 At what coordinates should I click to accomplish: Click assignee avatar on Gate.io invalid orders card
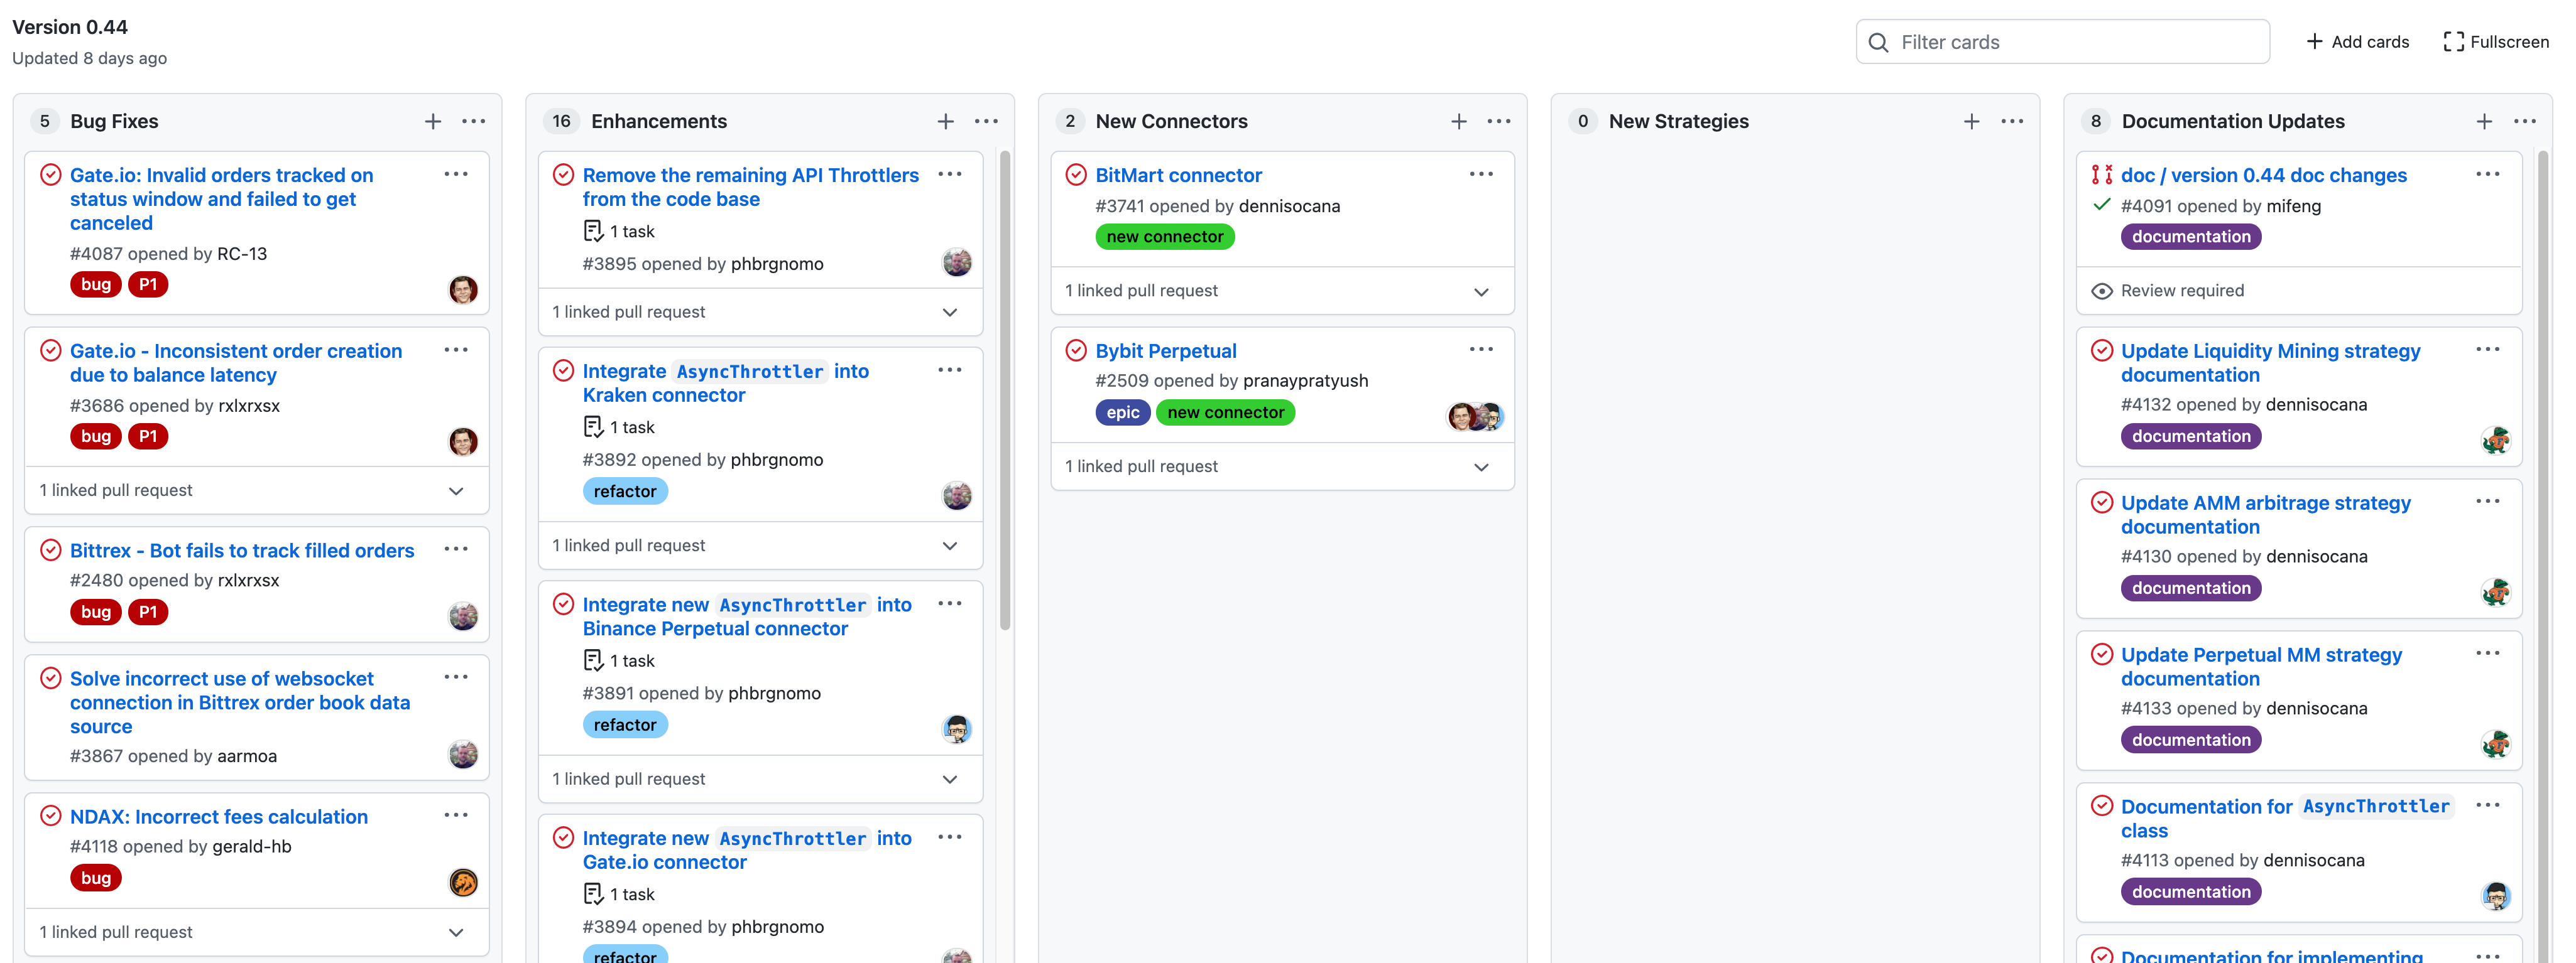[x=463, y=289]
